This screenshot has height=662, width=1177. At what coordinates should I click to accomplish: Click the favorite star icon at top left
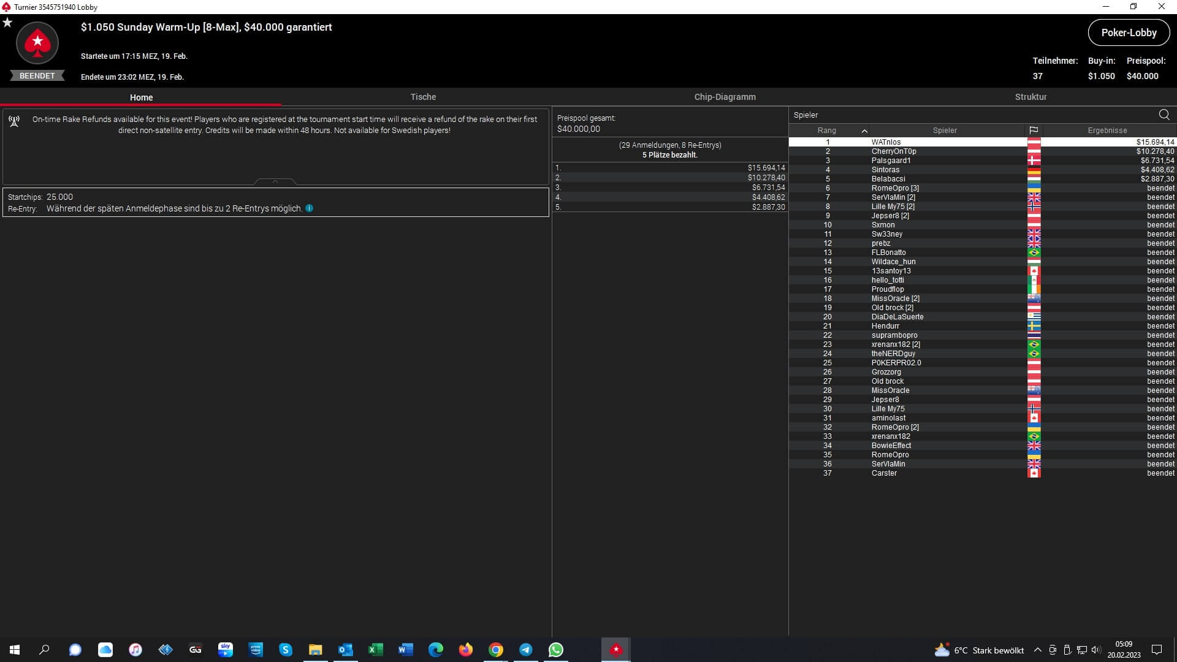[7, 23]
